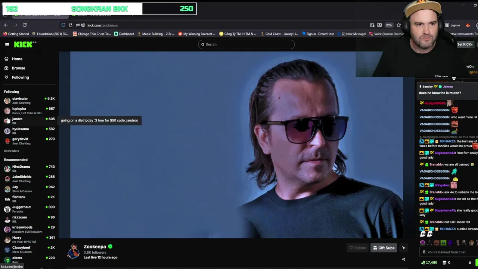Click the kick.com/zookeepa address bar
Screen dimensions: 478x269
click(x=224, y=25)
